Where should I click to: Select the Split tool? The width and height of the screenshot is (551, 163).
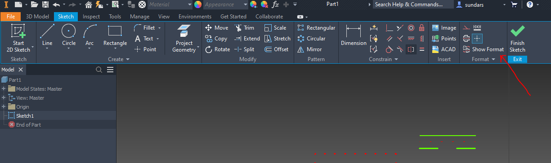pos(244,49)
